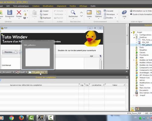The width and height of the screenshot is (152, 121).
Task: Click the analysis view icon beside explorer search
Action: [x=137, y=109]
